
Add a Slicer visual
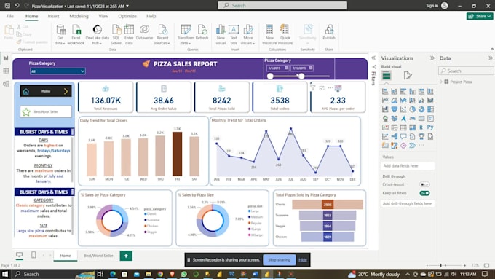tap(395, 127)
